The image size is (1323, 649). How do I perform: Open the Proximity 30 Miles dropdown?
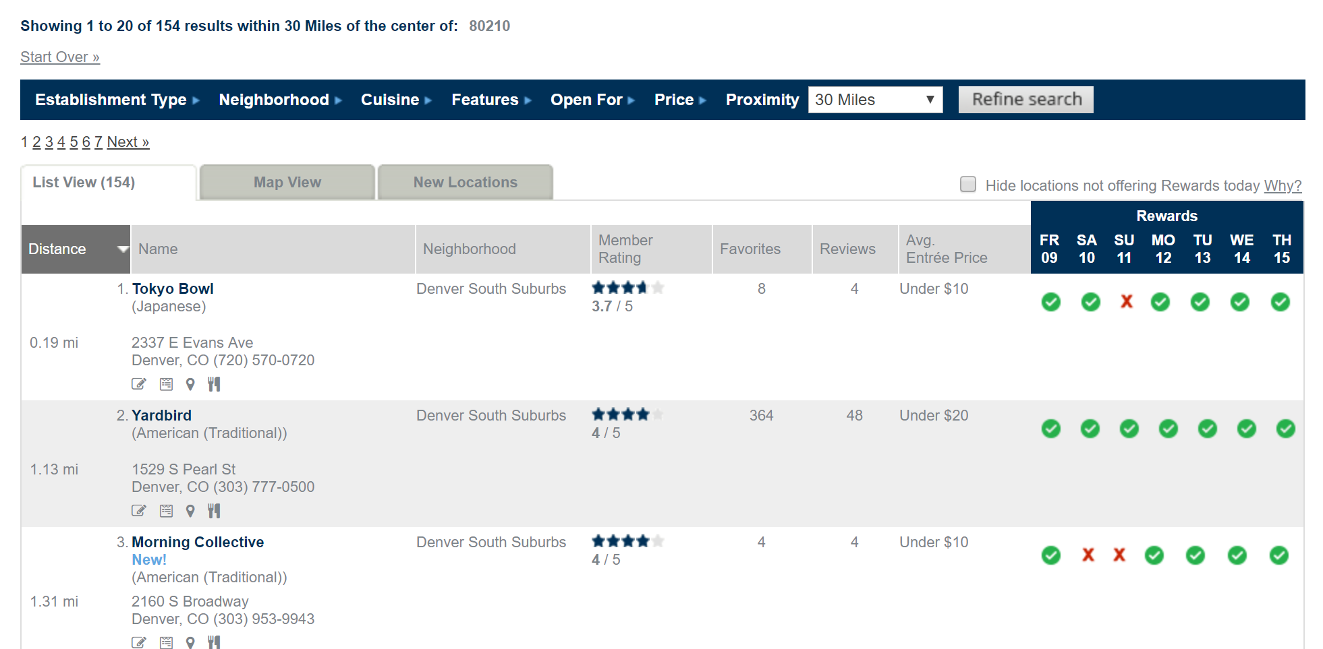(874, 100)
